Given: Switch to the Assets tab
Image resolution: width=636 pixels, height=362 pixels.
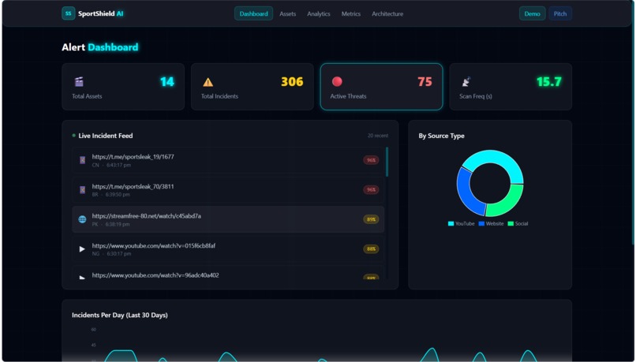Looking at the screenshot, I should (x=287, y=13).
